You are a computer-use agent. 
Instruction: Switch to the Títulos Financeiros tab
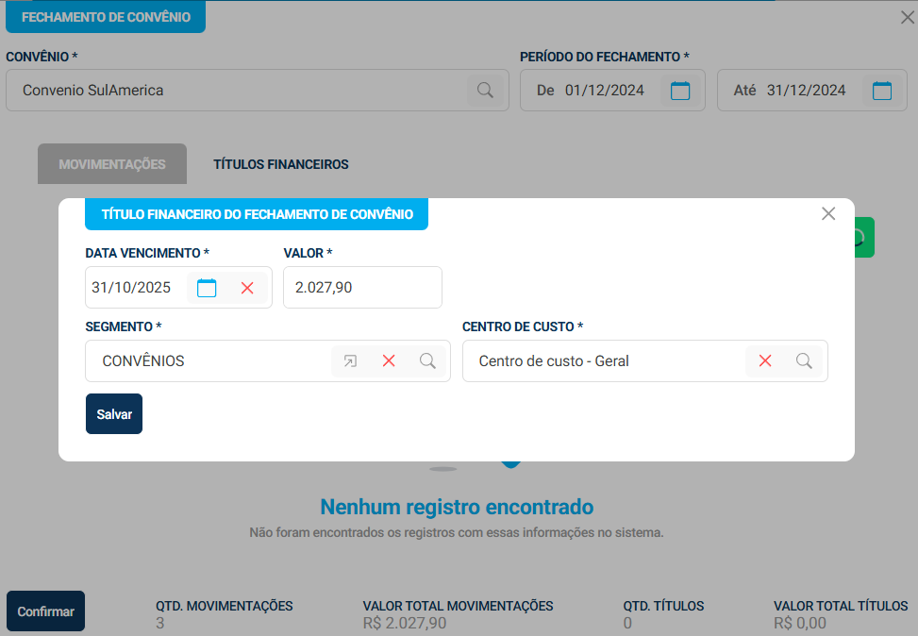[x=281, y=164]
